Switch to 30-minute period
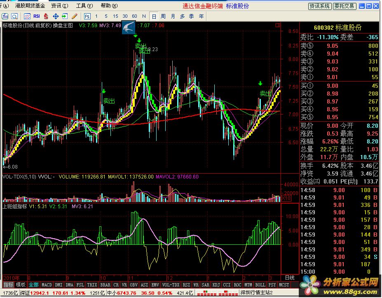 coord(125,16)
